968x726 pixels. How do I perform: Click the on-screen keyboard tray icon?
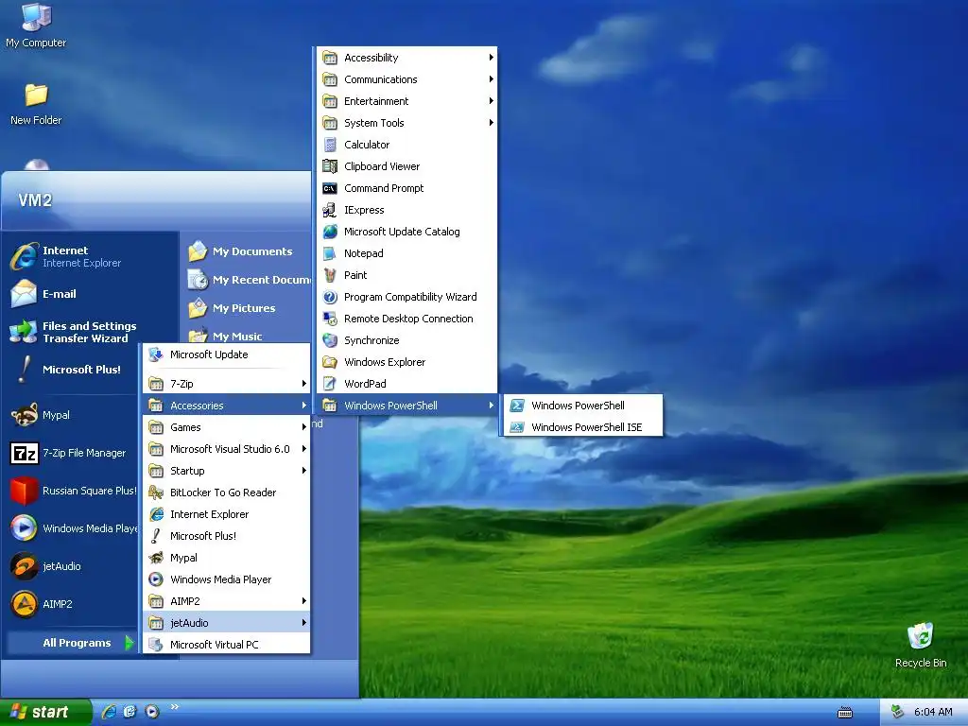(844, 713)
